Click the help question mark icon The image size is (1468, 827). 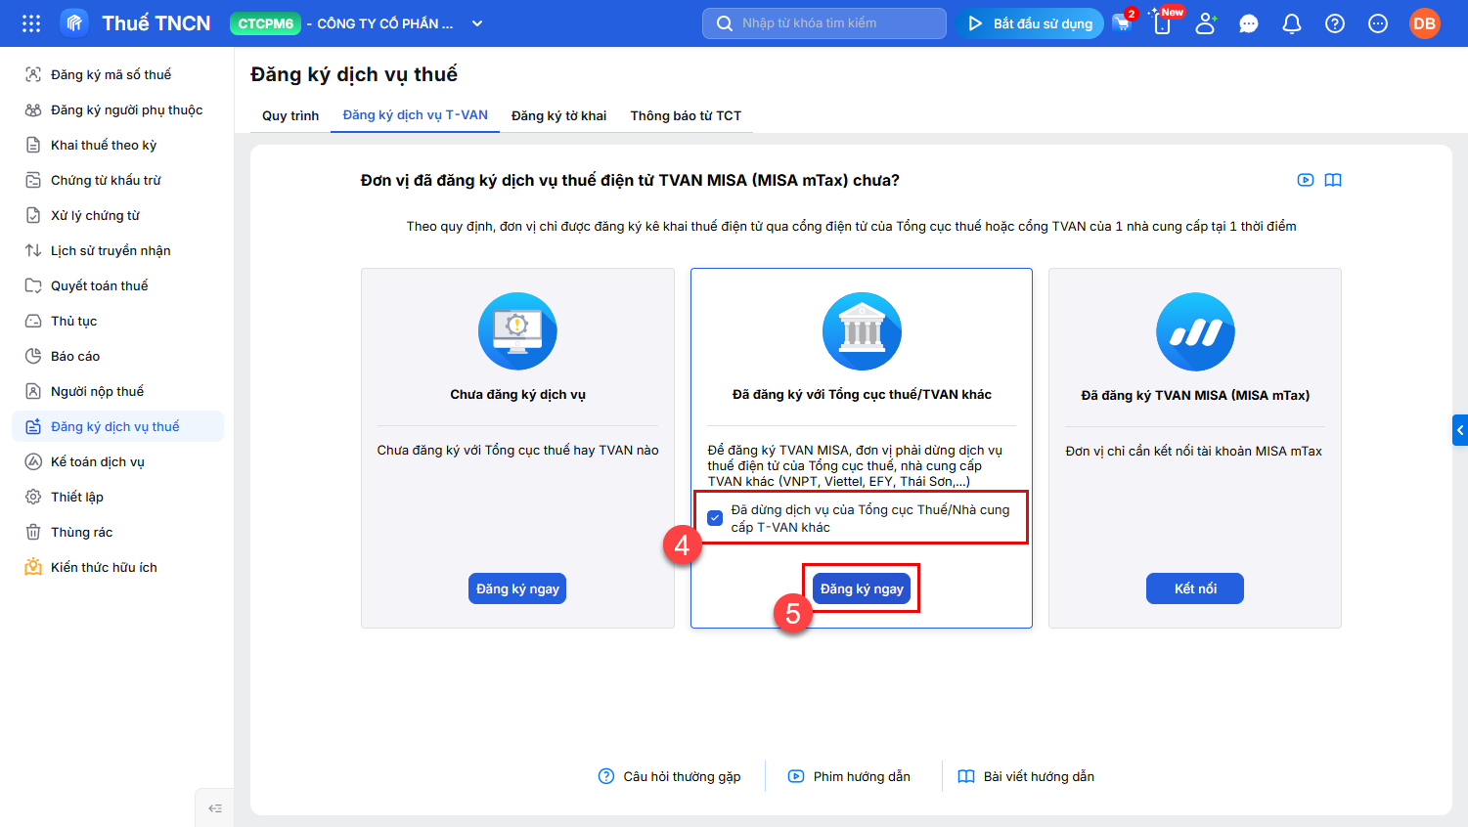1335,23
